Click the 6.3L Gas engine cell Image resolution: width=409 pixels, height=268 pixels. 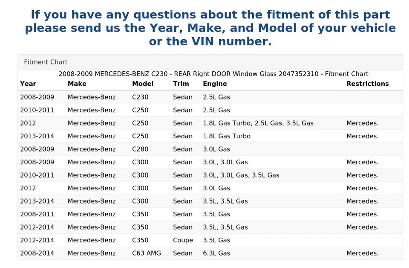pyautogui.click(x=216, y=253)
